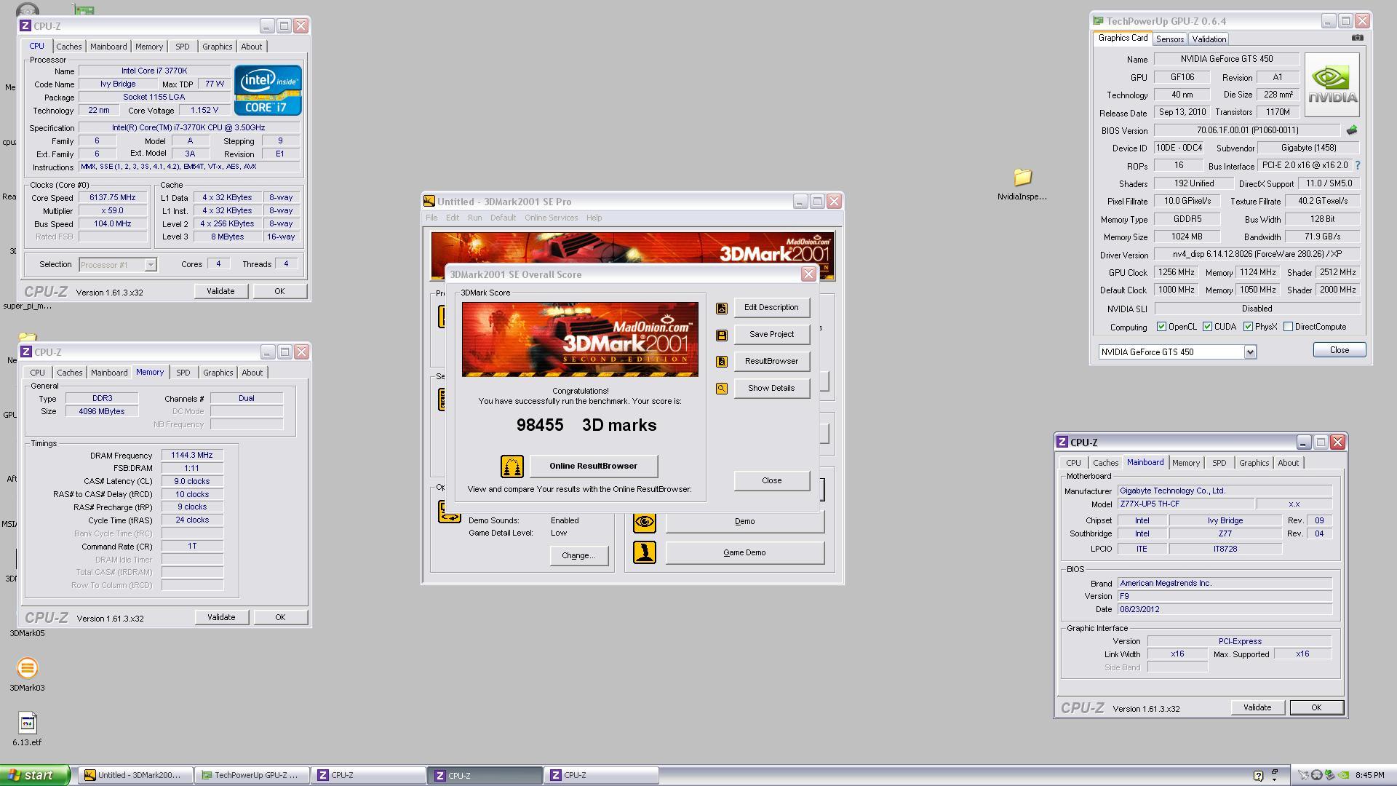Click the round gray system tray icon
This screenshot has height=786, width=1397.
[x=1316, y=776]
